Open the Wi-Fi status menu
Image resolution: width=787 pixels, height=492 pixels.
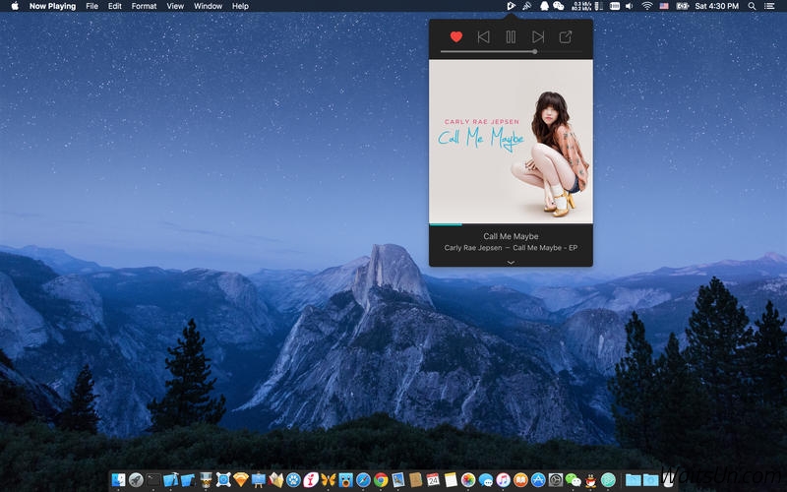click(x=647, y=6)
